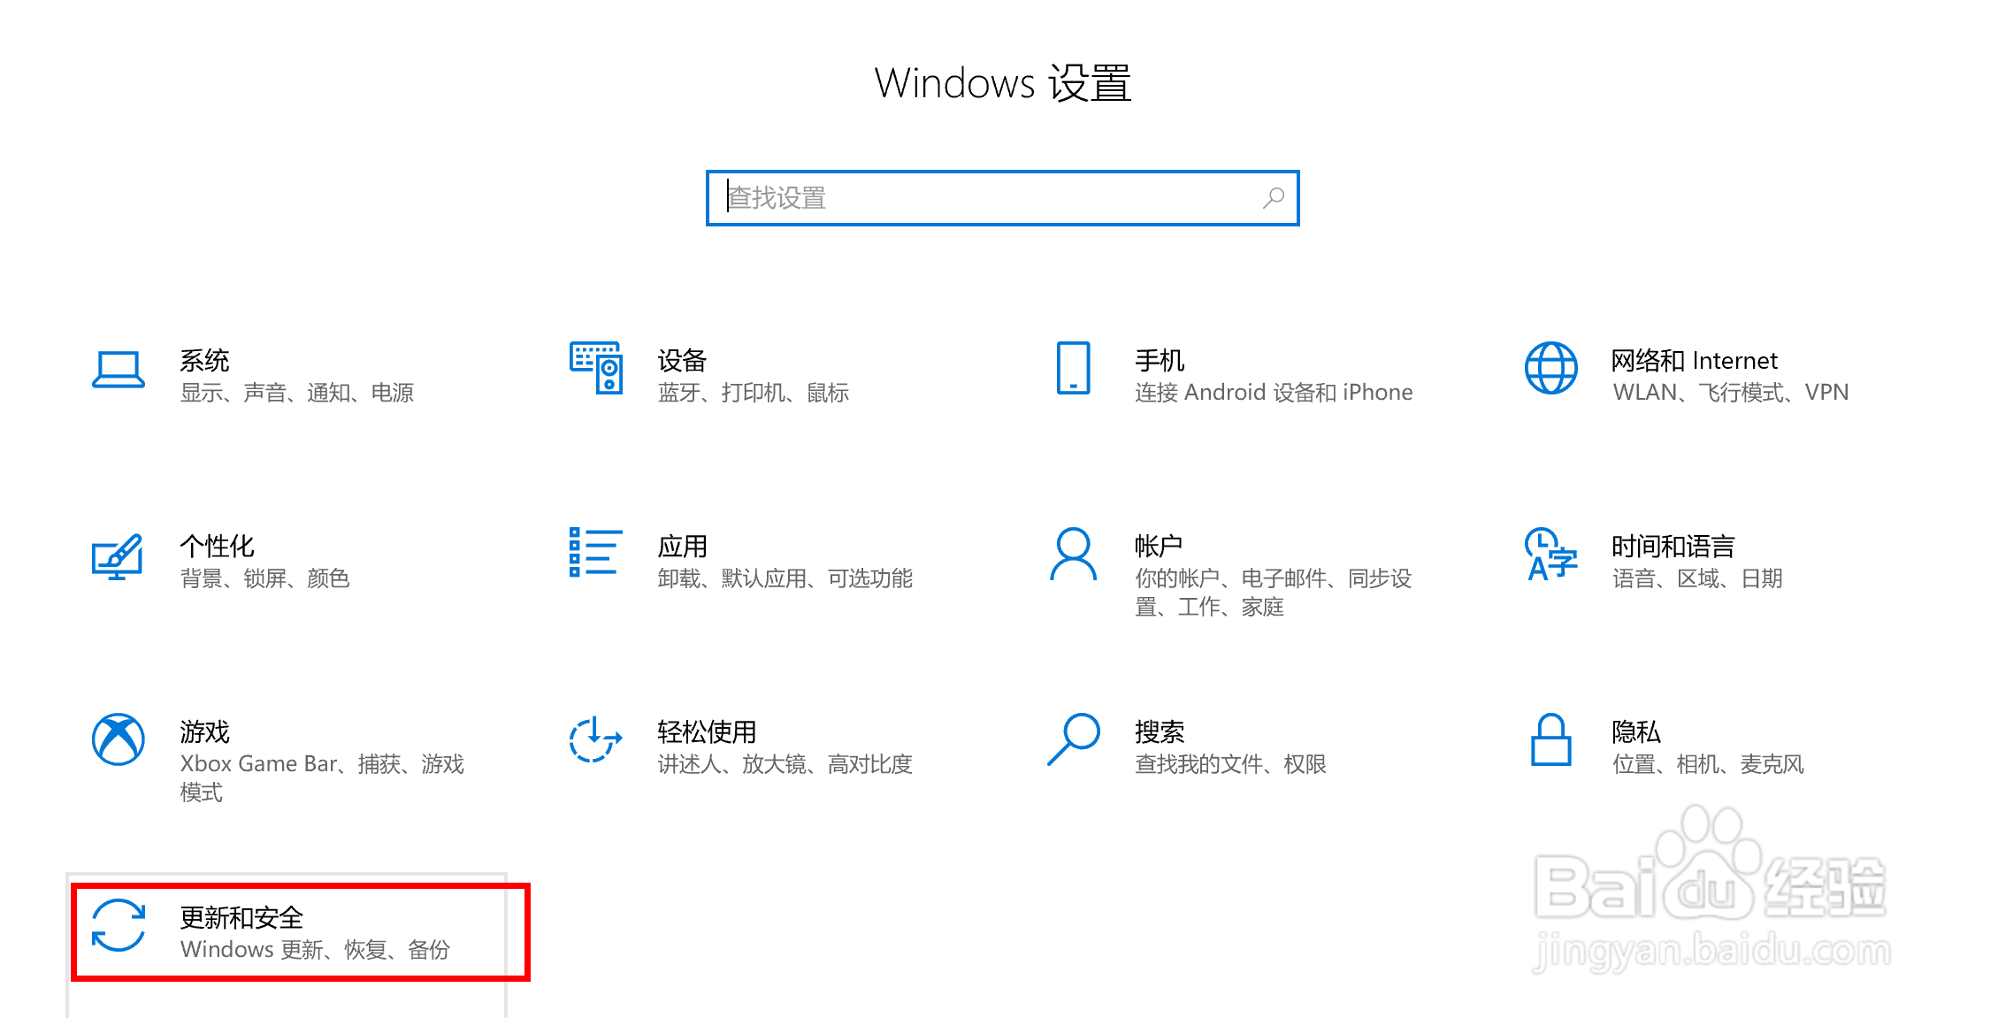Select the 时间和语言 clock-letter icon
This screenshot has height=1018, width=1998.
tap(1550, 555)
